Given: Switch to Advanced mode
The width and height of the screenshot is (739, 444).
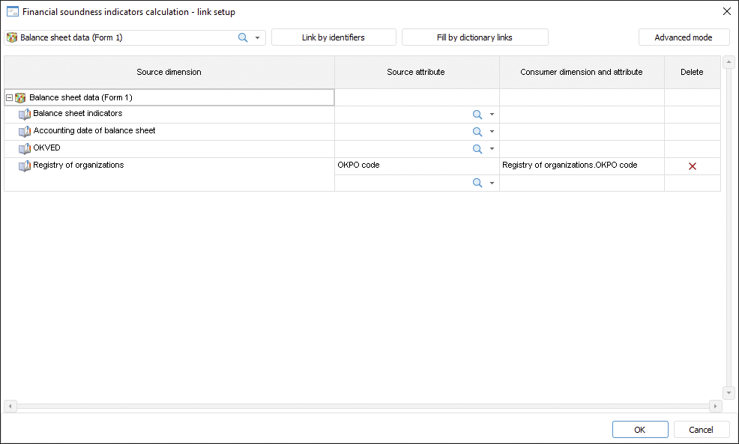Looking at the screenshot, I should point(684,37).
